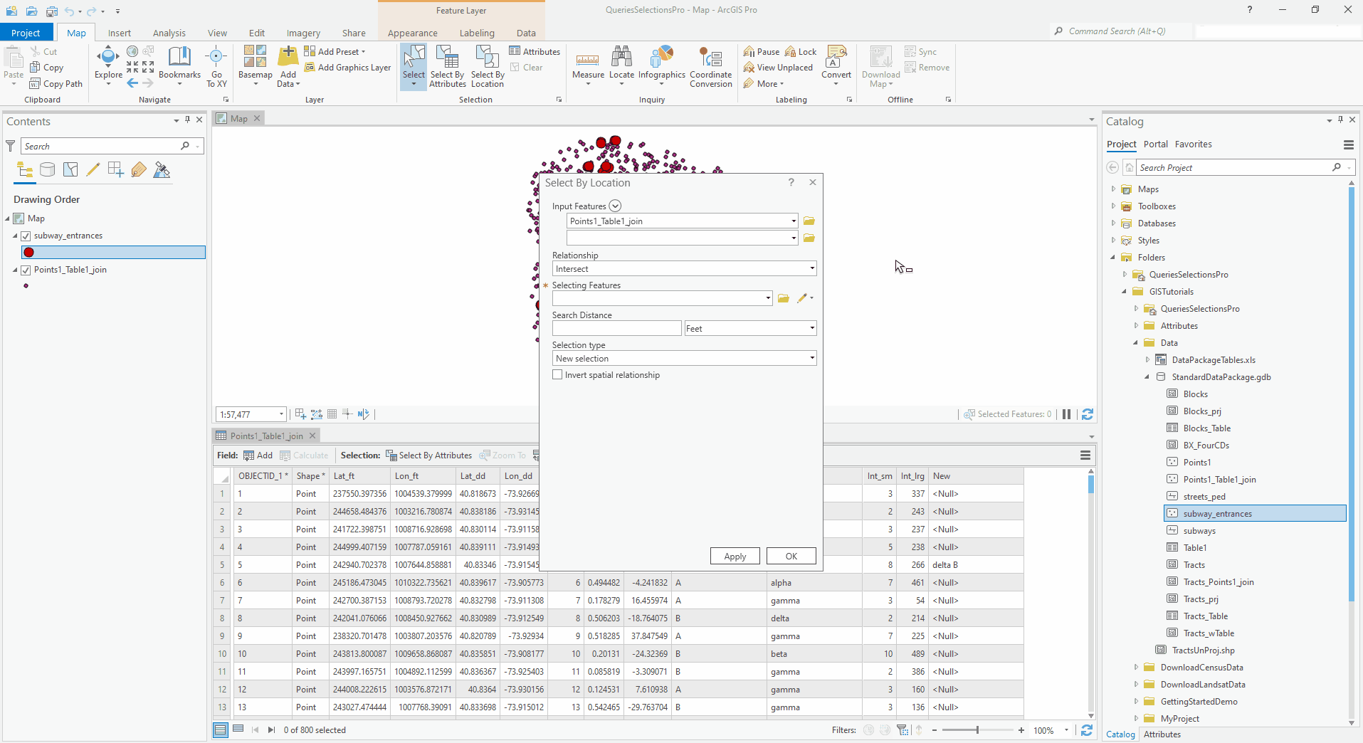Browse for first Input Features layer
Image resolution: width=1363 pixels, height=743 pixels.
pos(809,221)
